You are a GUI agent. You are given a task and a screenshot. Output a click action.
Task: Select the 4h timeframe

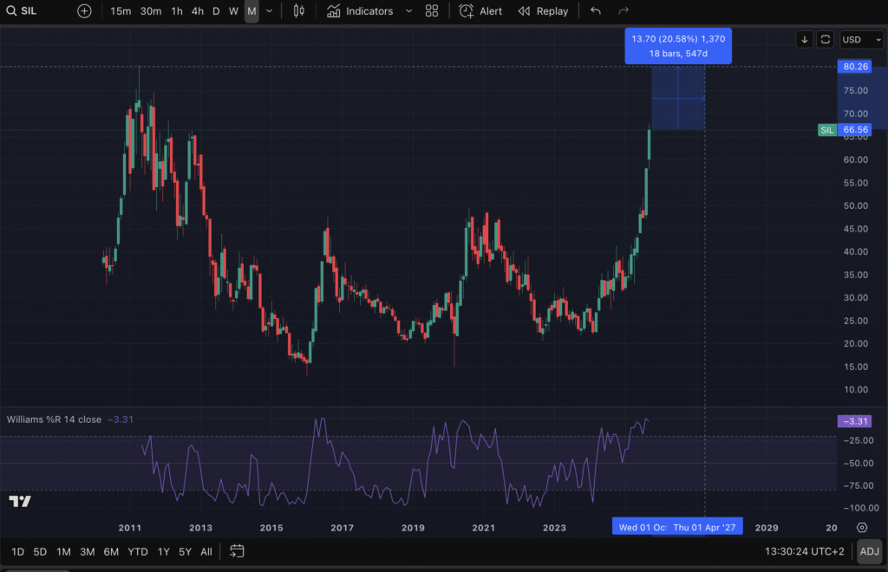point(198,11)
